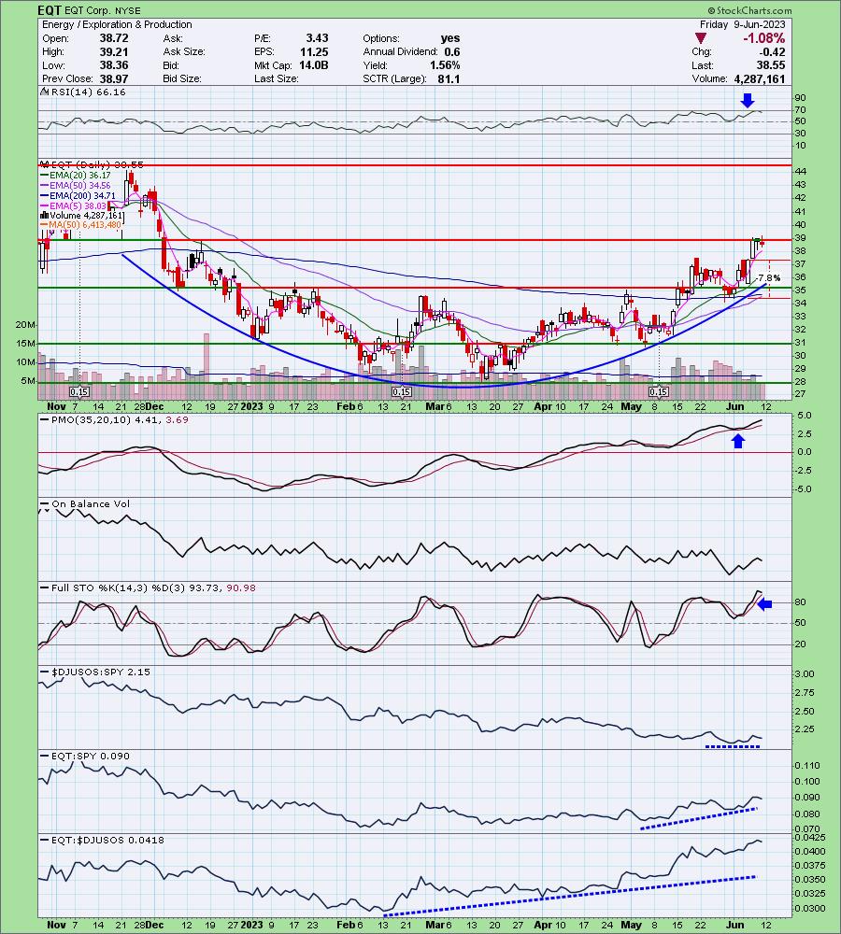841x934 pixels.
Task: Click the 'On Balance Vol' panel label
Action: 91,504
